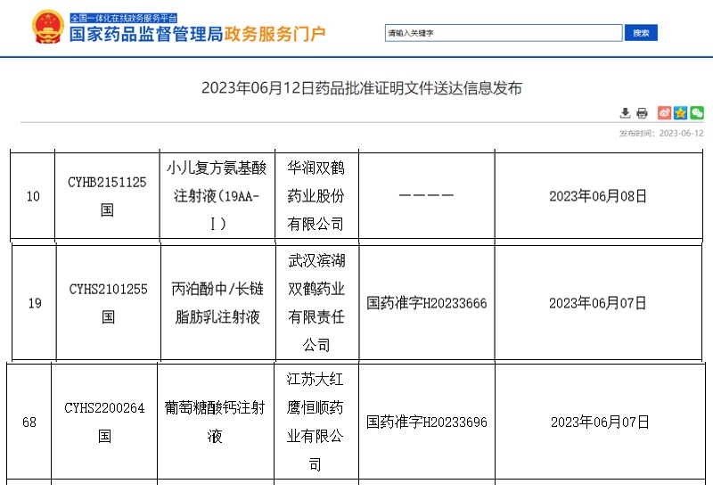Click the 全国一体化在线政务服务平台 banner text
This screenshot has width=713, height=492.
pos(123,18)
